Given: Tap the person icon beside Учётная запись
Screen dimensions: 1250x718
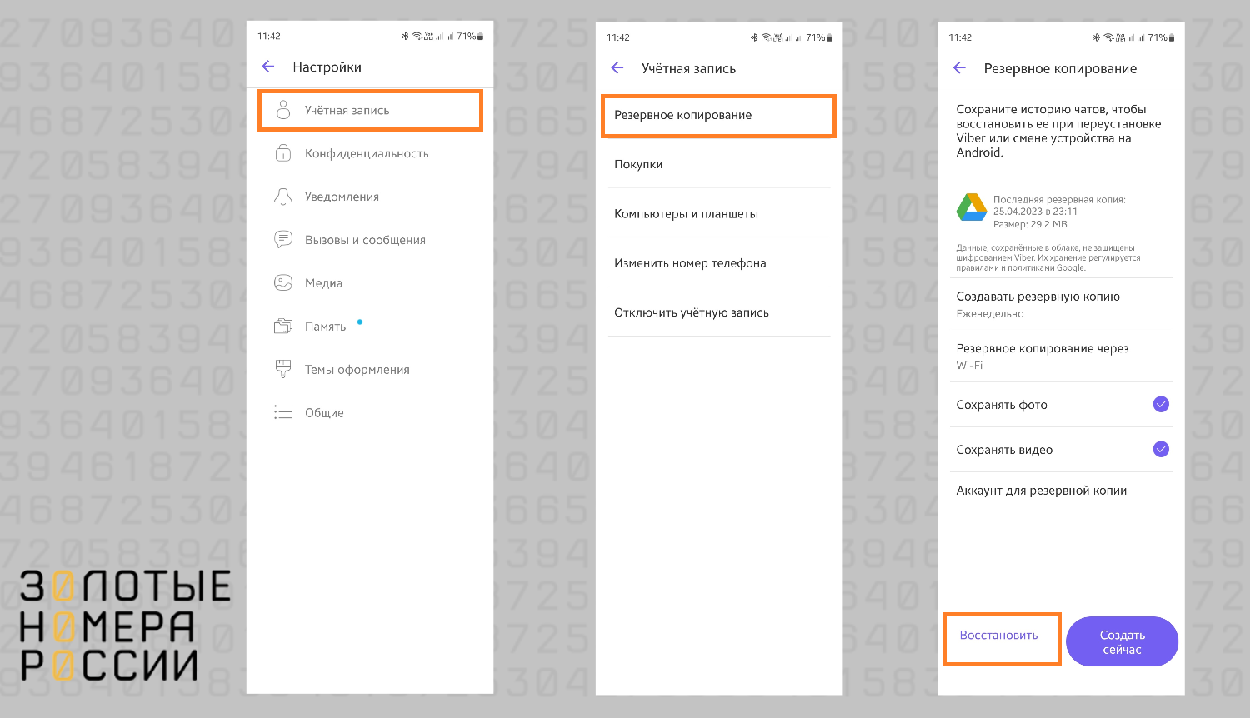Looking at the screenshot, I should pos(283,110).
